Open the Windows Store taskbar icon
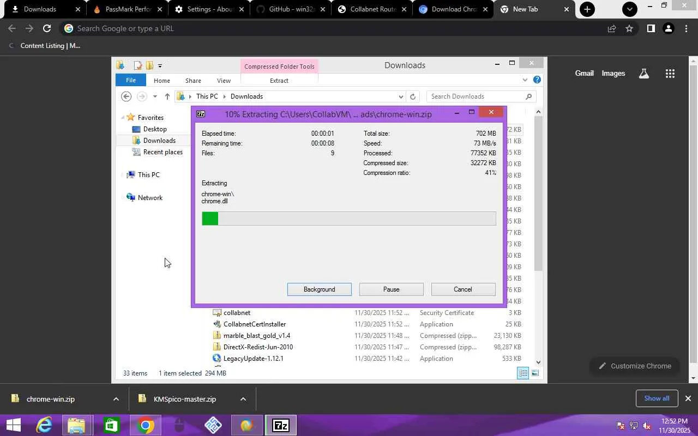 coord(111,425)
